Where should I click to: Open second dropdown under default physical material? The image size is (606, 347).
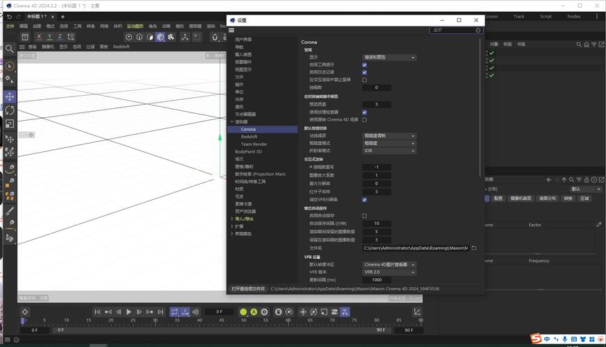click(x=389, y=143)
